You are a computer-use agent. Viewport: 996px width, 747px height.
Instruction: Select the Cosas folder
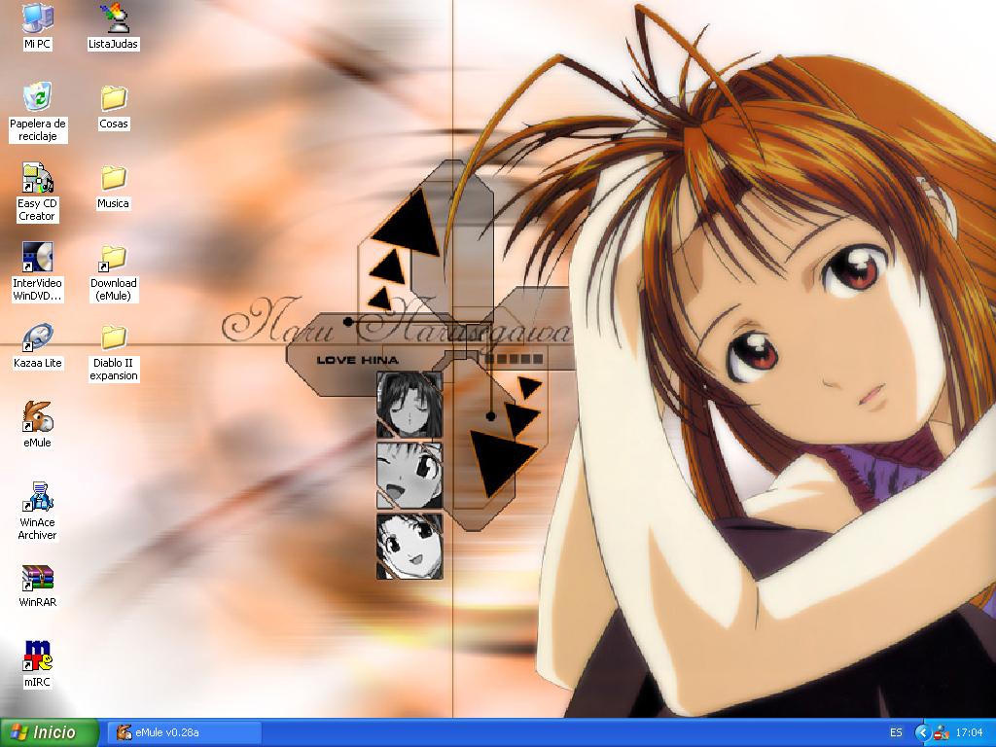click(x=113, y=106)
